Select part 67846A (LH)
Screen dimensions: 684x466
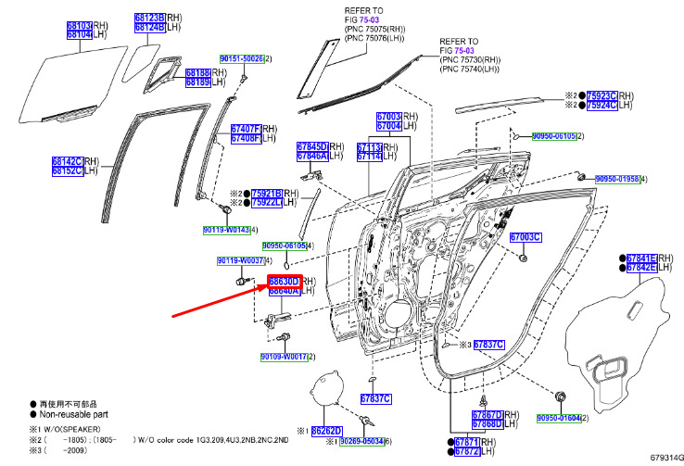[312, 156]
